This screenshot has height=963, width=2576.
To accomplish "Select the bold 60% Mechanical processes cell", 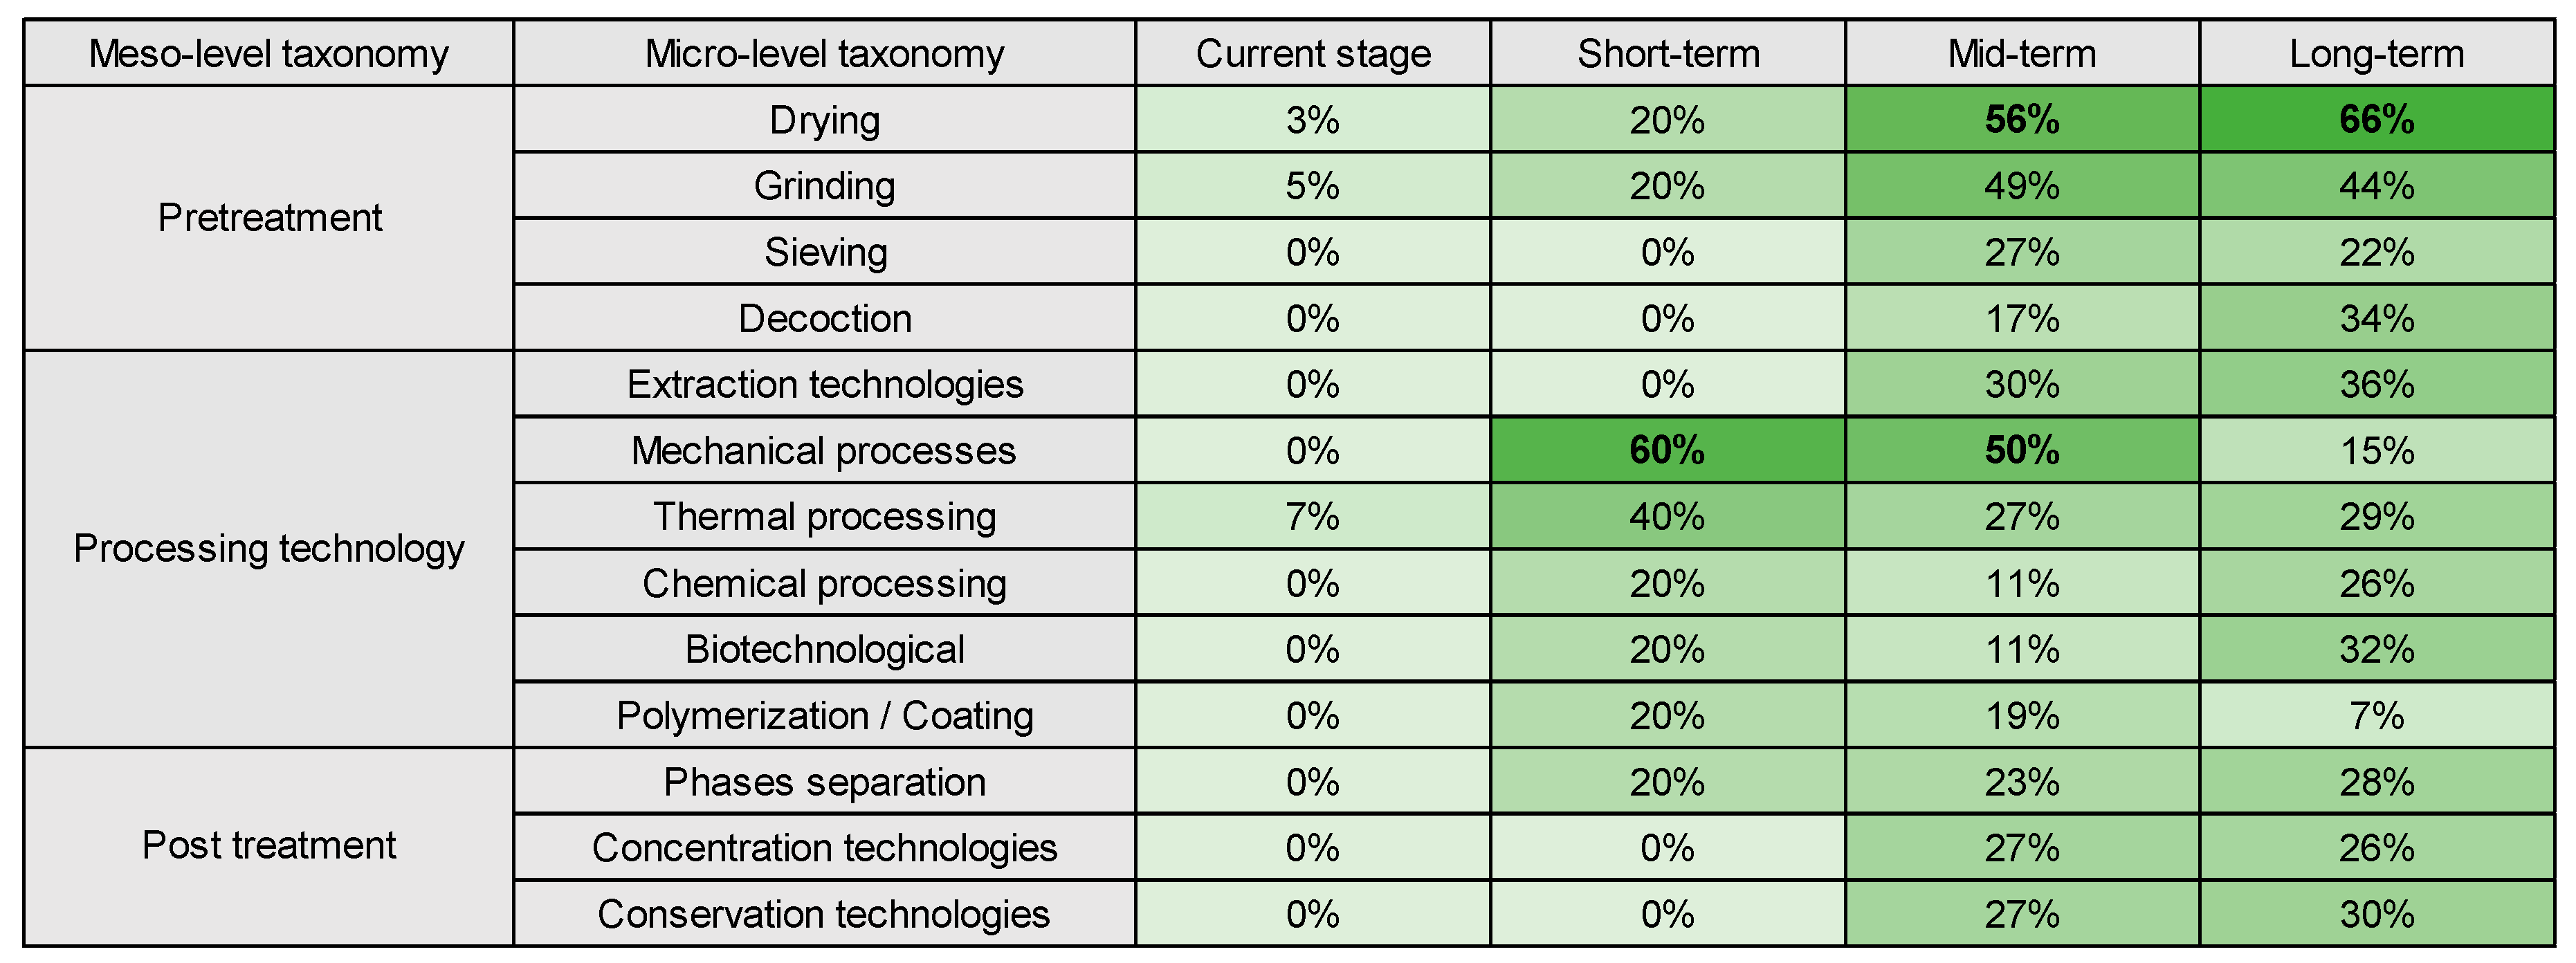I will pyautogui.click(x=1667, y=451).
